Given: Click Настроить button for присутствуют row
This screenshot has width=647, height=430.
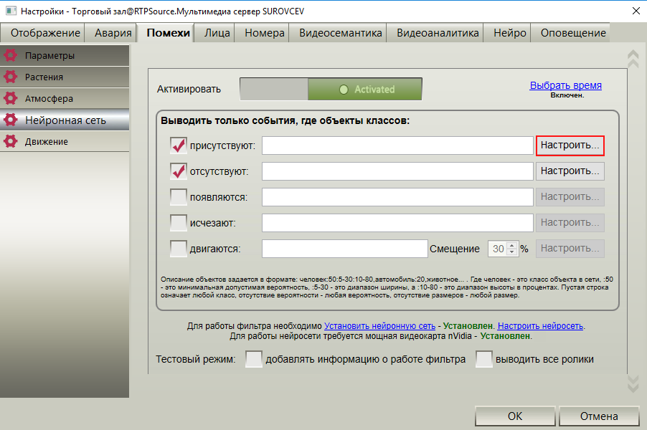Looking at the screenshot, I should (570, 145).
